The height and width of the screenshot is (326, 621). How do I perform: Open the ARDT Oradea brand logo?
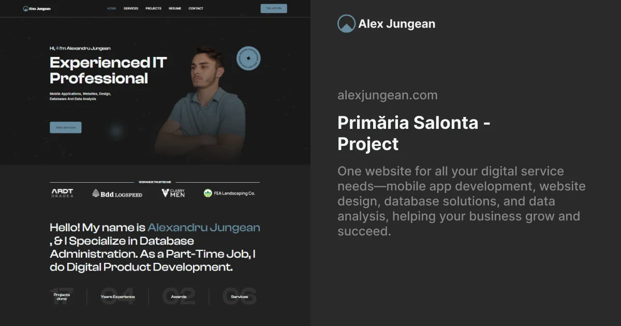coord(62,193)
